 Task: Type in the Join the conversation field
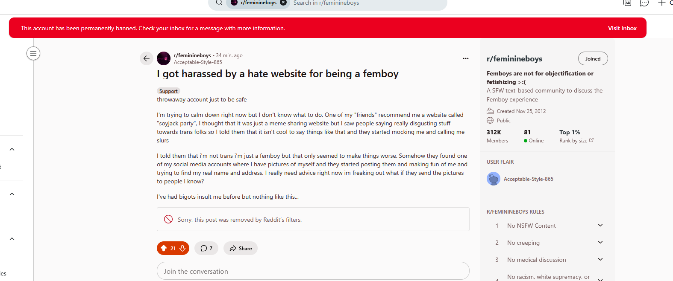313,271
